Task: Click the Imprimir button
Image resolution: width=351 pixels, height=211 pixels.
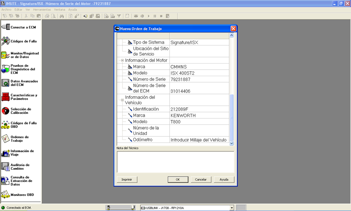Action: pyautogui.click(x=127, y=179)
